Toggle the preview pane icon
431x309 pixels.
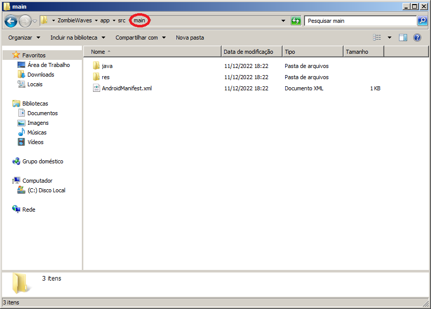tap(403, 38)
